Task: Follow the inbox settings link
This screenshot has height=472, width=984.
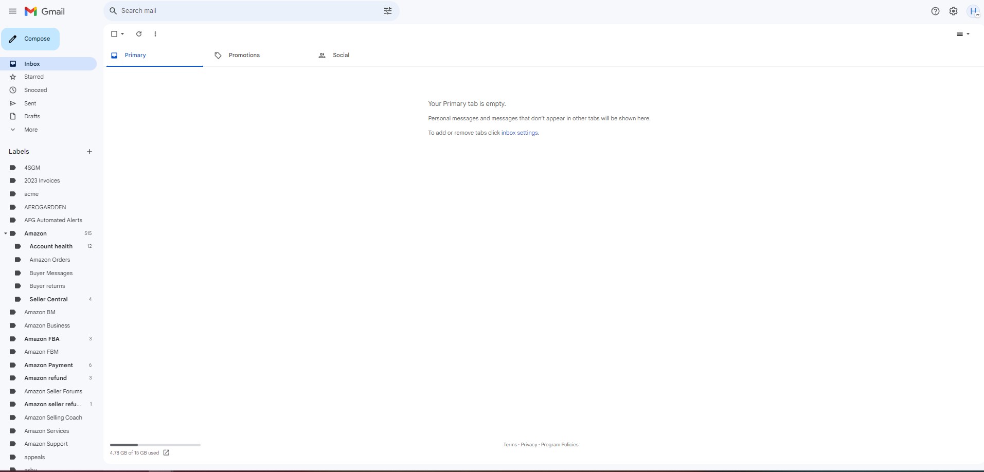Action: point(520,133)
